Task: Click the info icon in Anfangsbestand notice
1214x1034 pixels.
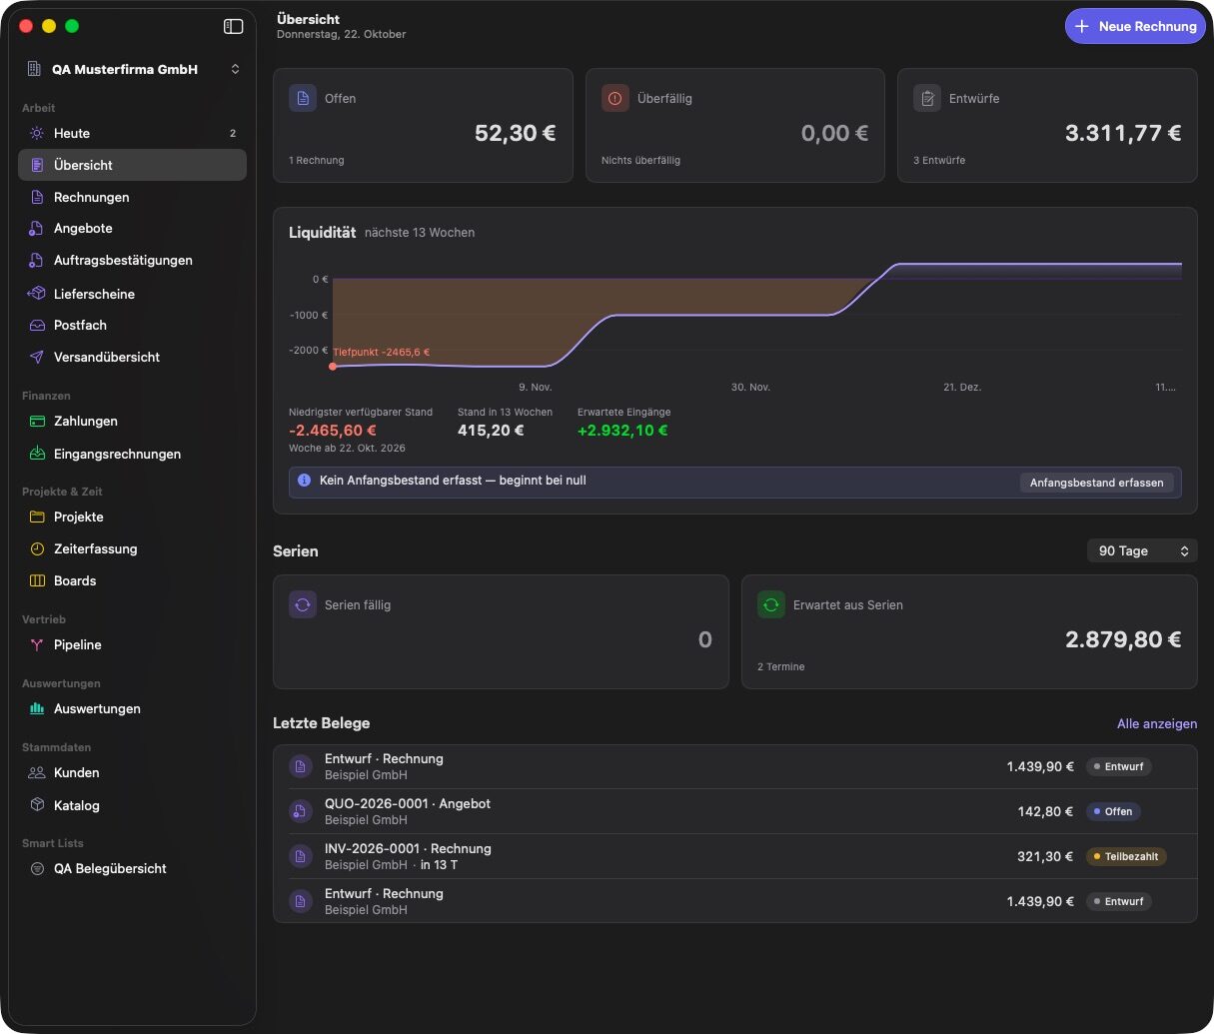Action: [304, 481]
